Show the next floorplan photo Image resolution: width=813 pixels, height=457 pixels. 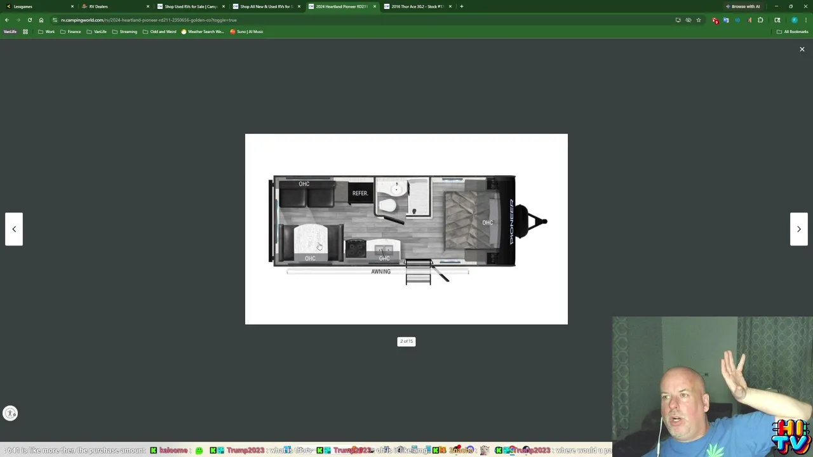pos(798,229)
